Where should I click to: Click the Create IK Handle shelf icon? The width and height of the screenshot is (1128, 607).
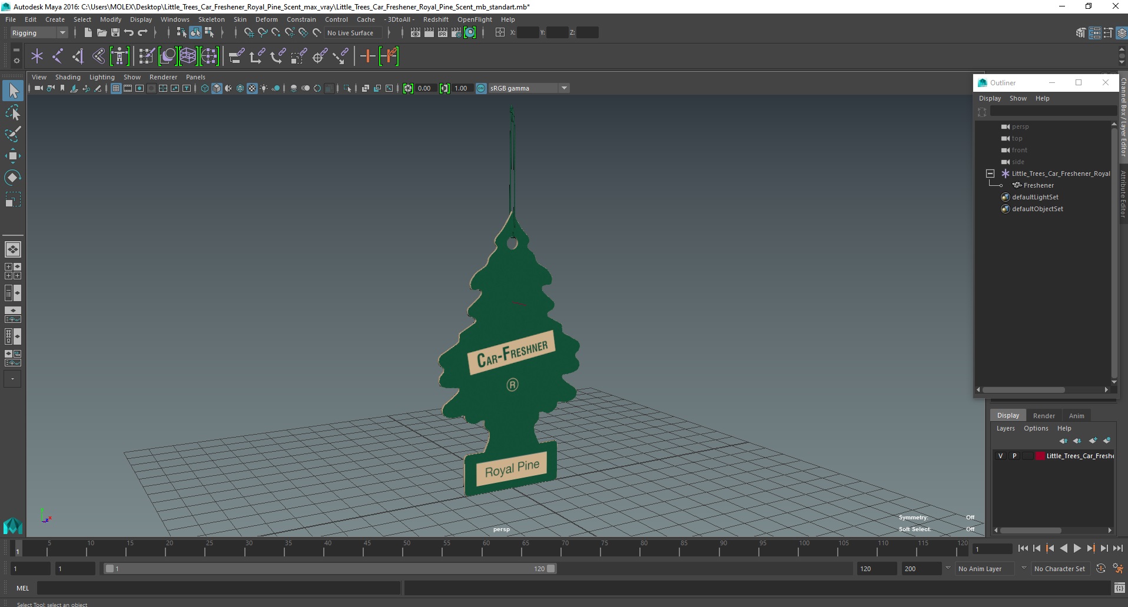click(x=78, y=56)
